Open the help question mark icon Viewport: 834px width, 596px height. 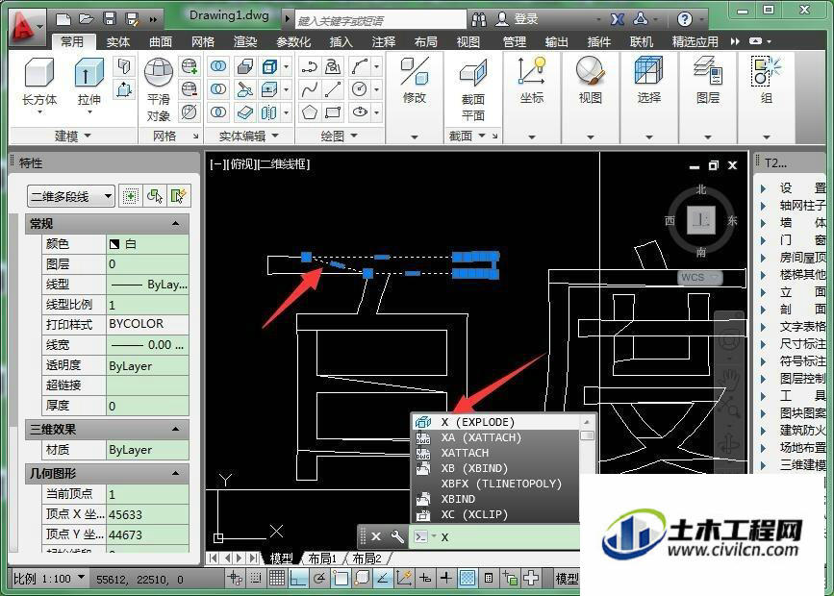685,19
